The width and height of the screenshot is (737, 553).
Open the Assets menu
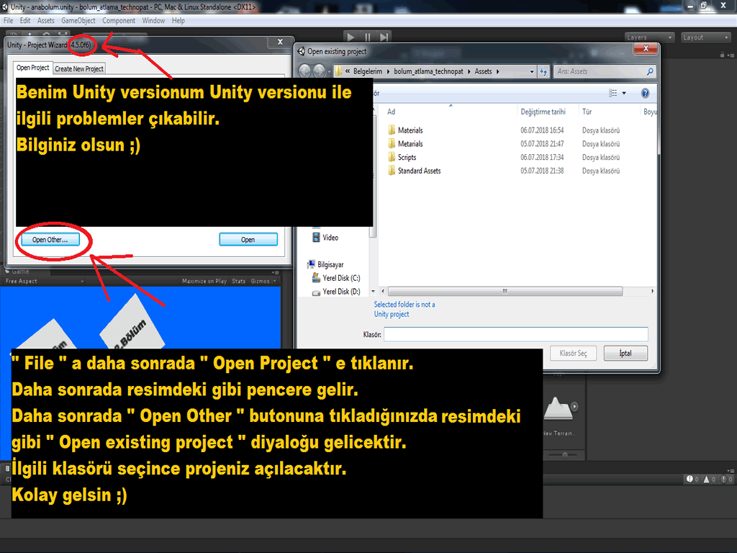pos(45,21)
